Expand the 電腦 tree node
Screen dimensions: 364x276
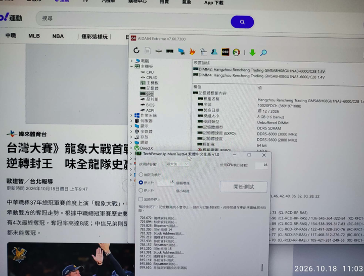pyautogui.click(x=131, y=61)
